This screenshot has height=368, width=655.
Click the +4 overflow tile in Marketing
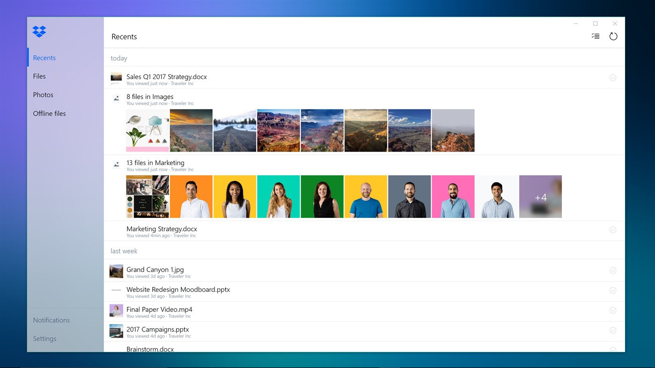click(540, 196)
